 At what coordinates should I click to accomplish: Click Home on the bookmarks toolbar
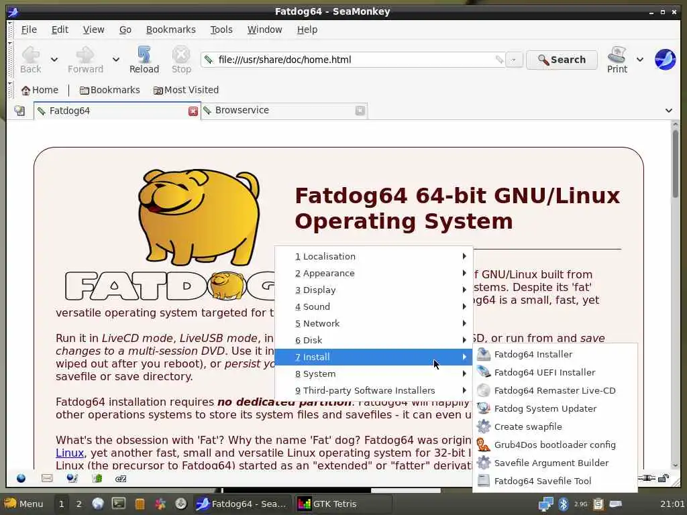40,90
